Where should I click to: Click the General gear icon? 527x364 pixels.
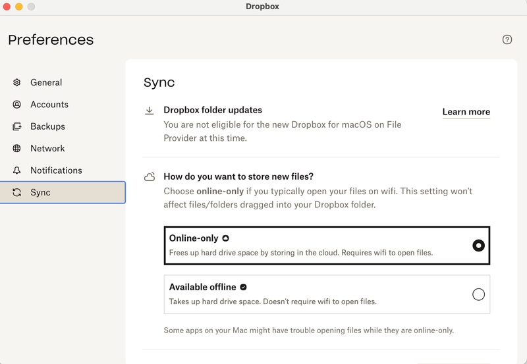17,82
